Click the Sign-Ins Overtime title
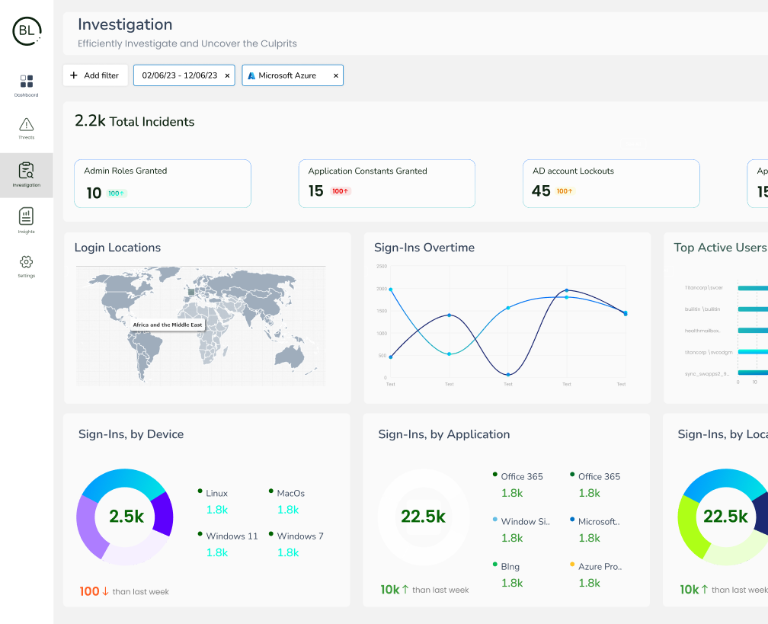 [424, 248]
